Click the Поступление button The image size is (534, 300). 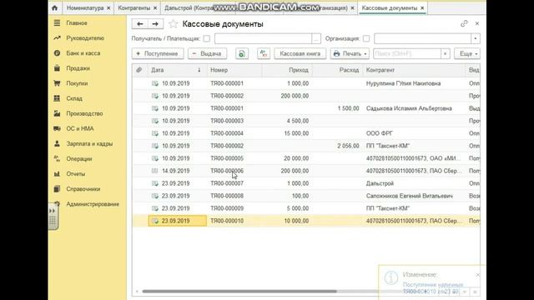(158, 53)
